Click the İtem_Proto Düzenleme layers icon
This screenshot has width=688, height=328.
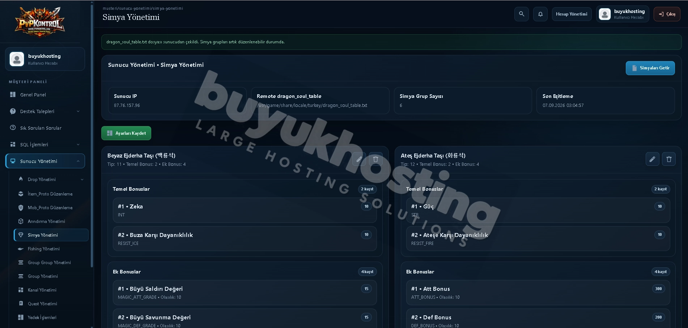click(21, 194)
